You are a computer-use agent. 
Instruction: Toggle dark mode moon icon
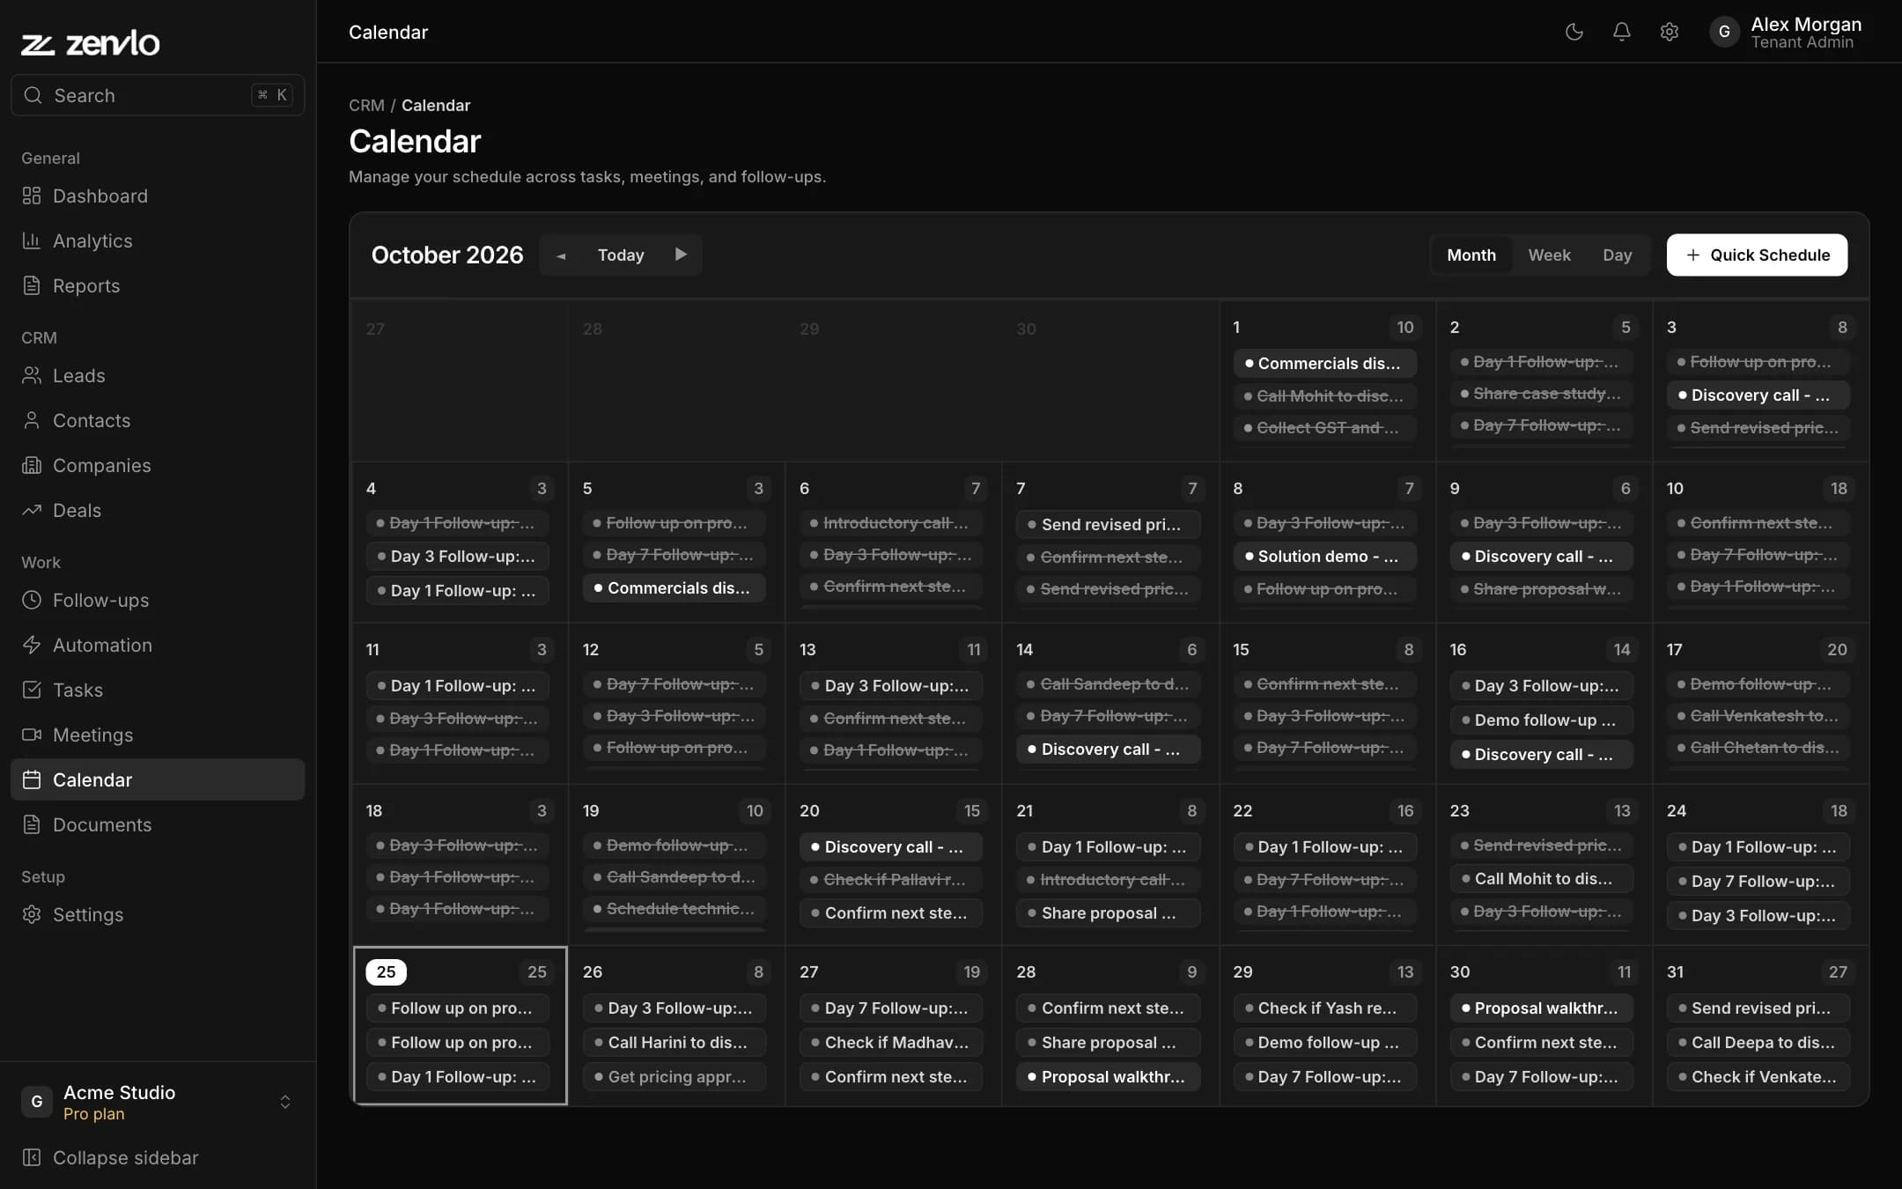tap(1574, 32)
